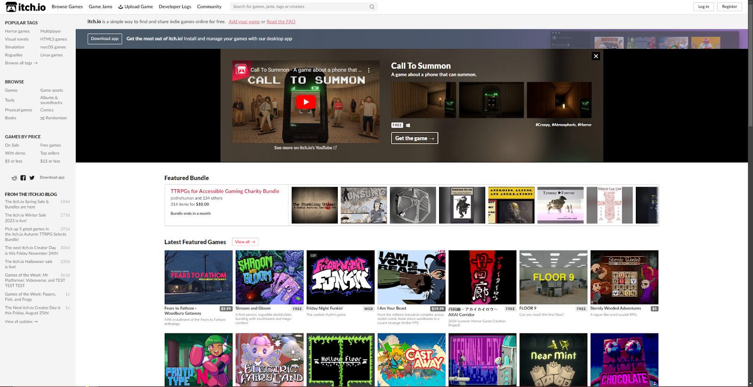Open Physical games category
Image resolution: width=753 pixels, height=387 pixels.
[19, 110]
